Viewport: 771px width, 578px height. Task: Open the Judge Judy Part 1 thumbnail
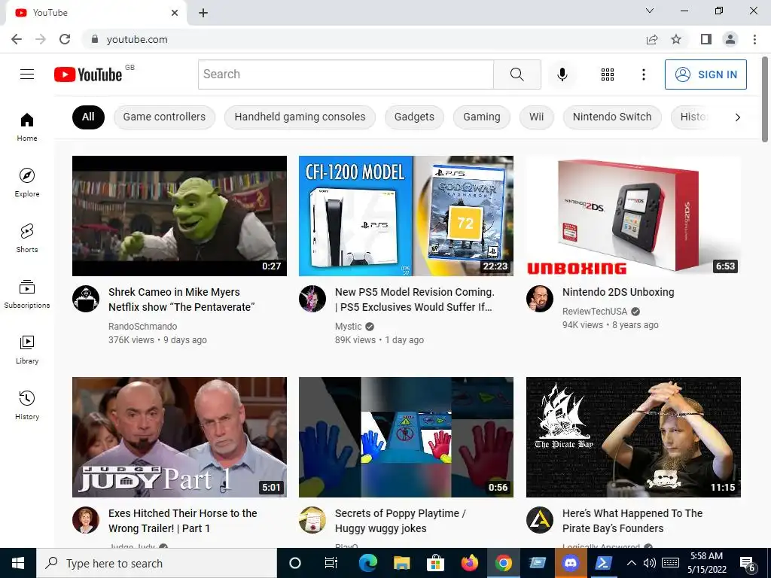click(x=179, y=437)
